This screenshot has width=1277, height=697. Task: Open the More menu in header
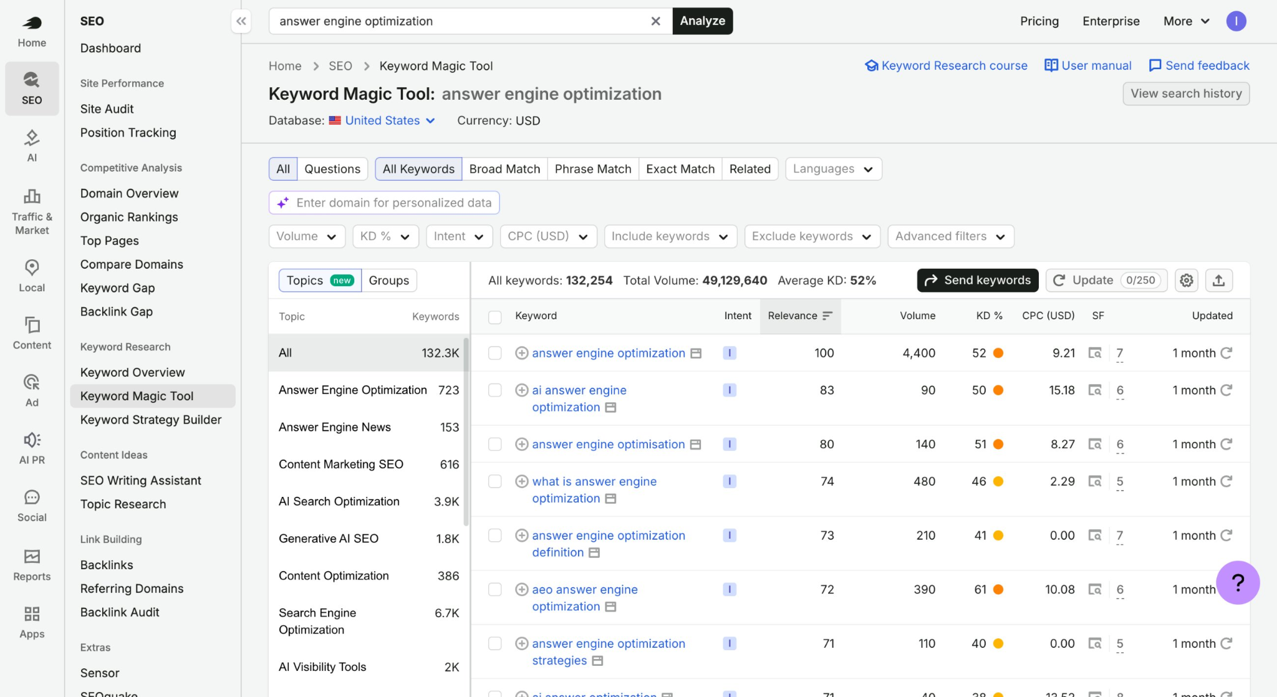pyautogui.click(x=1186, y=21)
